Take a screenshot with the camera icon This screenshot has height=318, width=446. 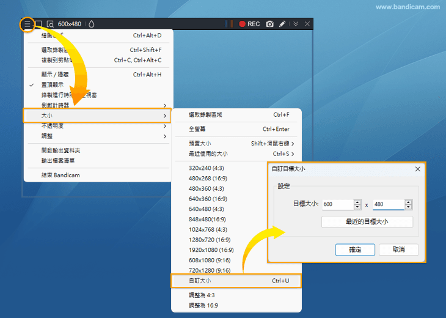coord(269,24)
